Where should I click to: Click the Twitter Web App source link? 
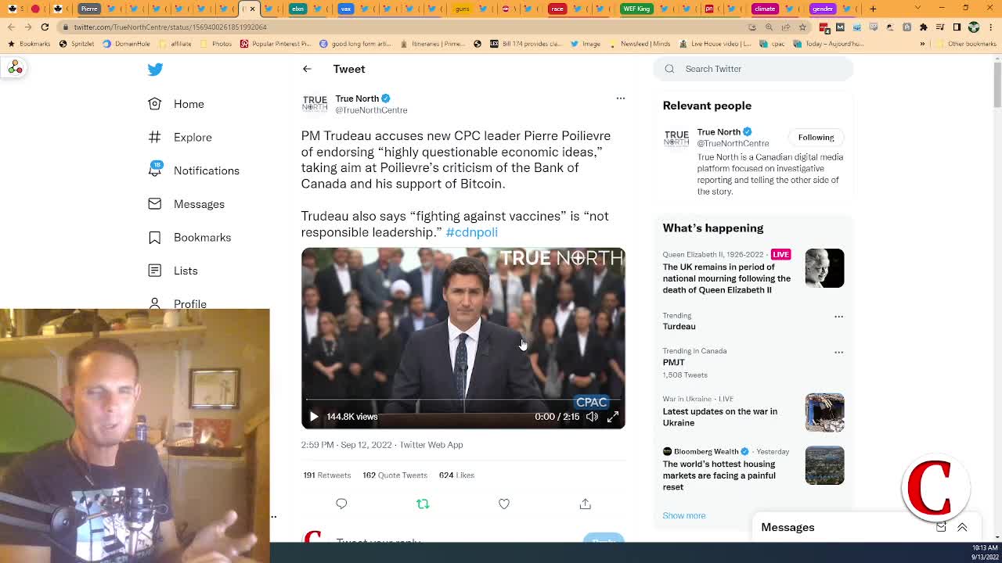431,445
